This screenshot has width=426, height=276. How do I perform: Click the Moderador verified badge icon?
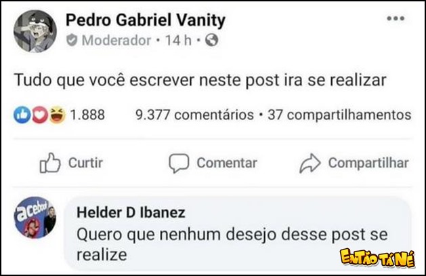(72, 41)
